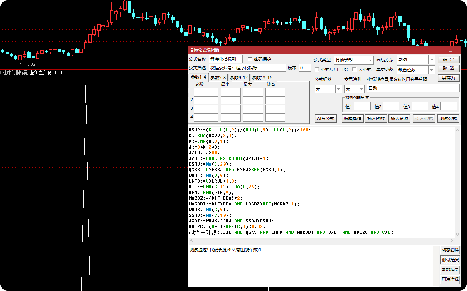Viewport: 467px width, 291px height.
Task: Click the 插入资源 button
Action: coord(399,118)
